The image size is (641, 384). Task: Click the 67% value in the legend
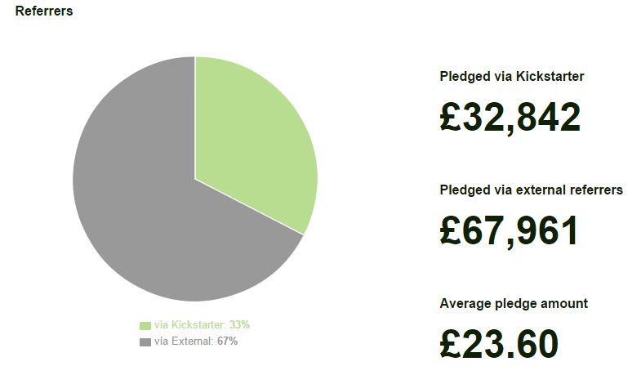coord(227,342)
